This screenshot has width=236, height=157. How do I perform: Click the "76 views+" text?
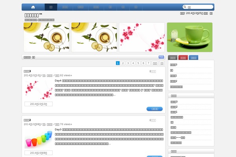click(x=66, y=124)
